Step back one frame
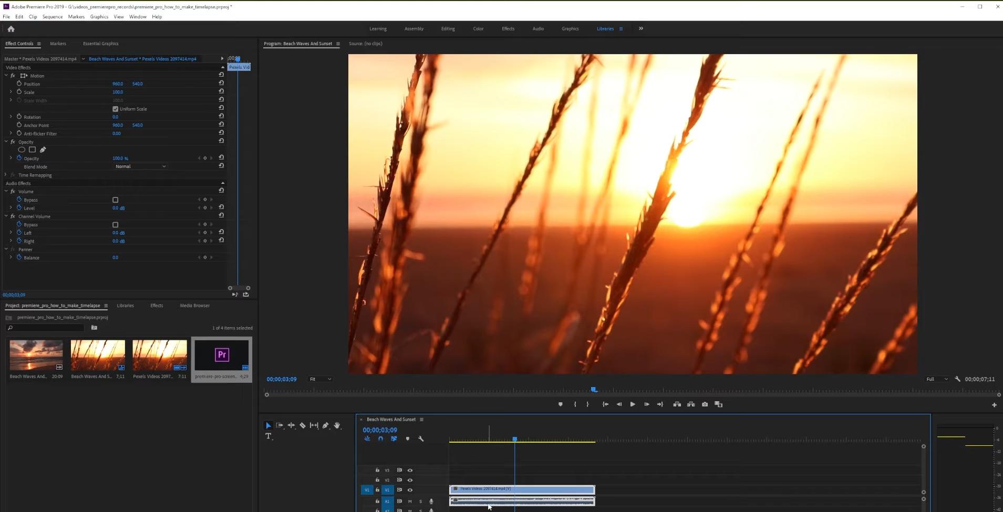The width and height of the screenshot is (1003, 512). [x=619, y=404]
